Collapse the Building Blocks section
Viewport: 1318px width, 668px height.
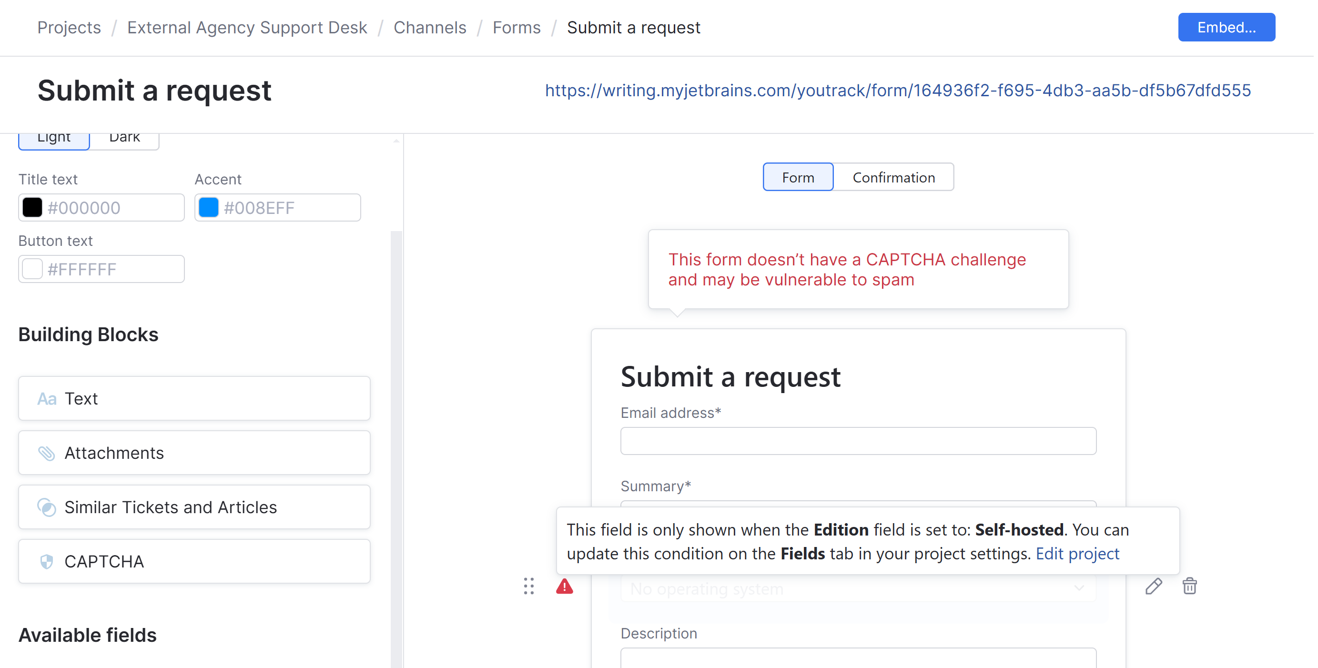tap(88, 334)
